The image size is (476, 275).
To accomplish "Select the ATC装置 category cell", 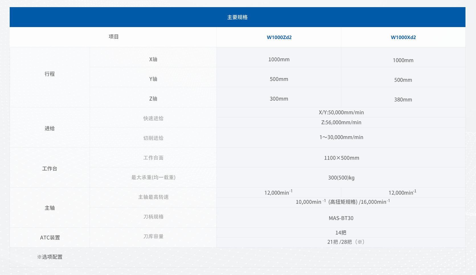I will point(50,237).
